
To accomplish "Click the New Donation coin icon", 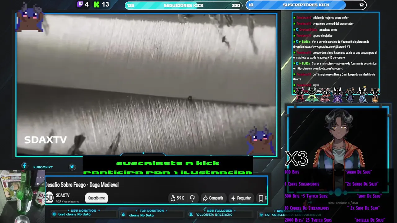I will click(x=54, y=214).
